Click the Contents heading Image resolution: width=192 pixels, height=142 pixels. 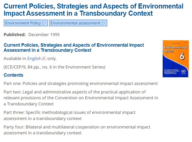[14, 75]
